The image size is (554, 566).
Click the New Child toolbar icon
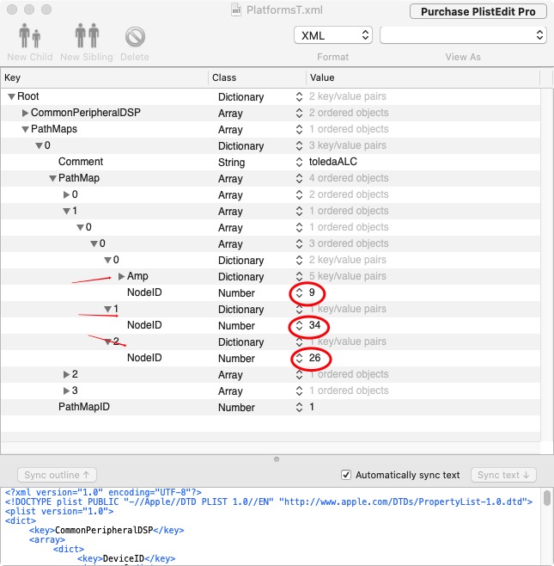[x=29, y=36]
